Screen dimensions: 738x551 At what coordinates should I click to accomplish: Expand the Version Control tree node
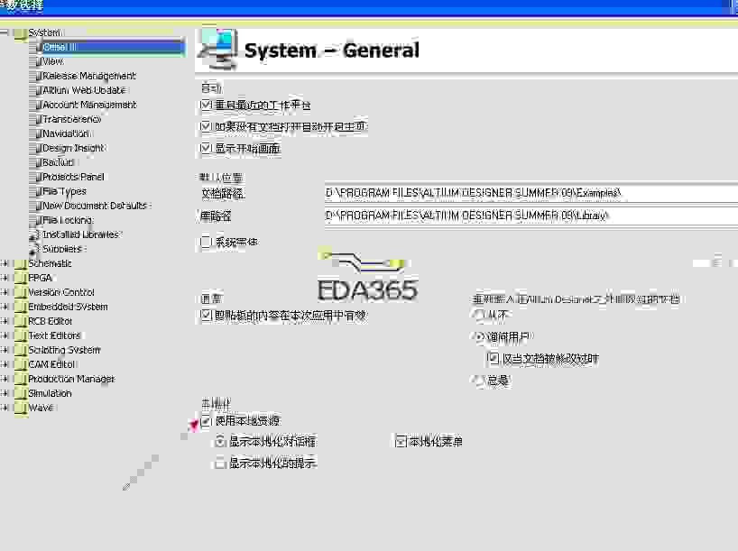tap(5, 292)
